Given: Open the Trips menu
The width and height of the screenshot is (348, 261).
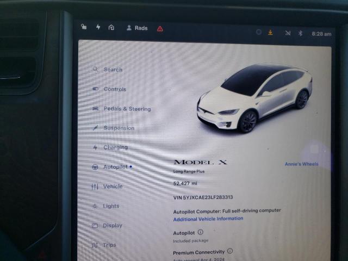Looking at the screenshot, I should point(104,245).
